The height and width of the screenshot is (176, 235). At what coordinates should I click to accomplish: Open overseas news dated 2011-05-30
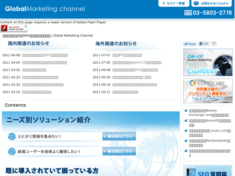(132, 77)
